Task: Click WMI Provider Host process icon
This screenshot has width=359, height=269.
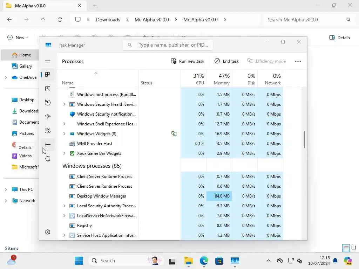Action: 72,144
